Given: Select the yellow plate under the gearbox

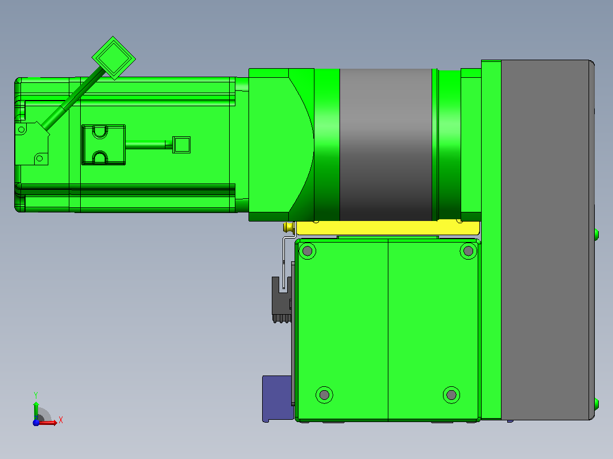Looking at the screenshot, I should [x=388, y=228].
